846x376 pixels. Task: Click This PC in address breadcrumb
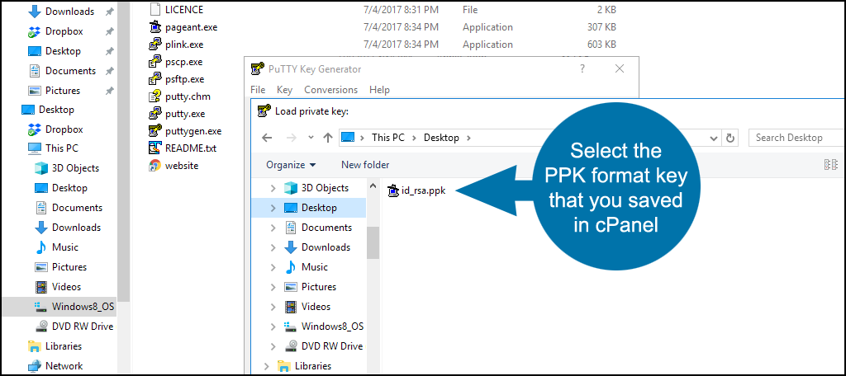coord(388,138)
